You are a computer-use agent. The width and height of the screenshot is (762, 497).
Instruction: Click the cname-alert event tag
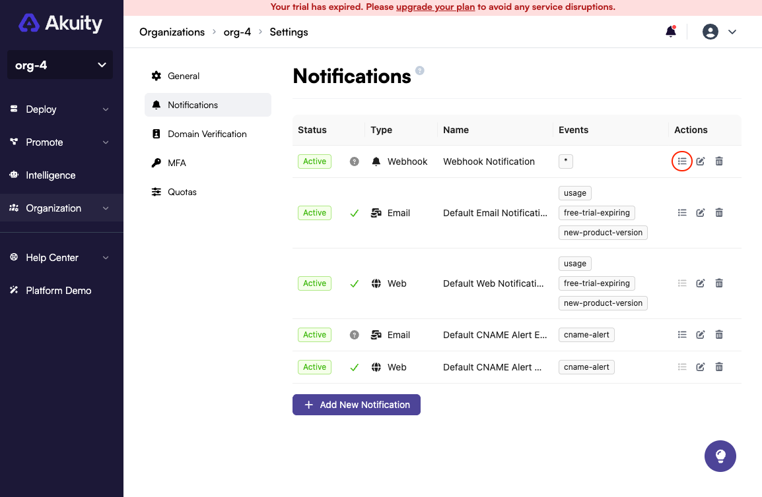[586, 334]
